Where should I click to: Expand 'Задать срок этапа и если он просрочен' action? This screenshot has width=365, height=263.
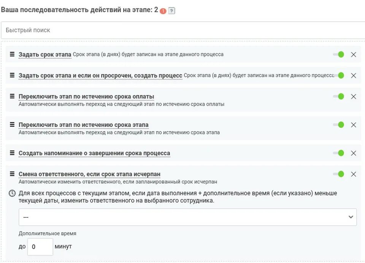click(100, 75)
